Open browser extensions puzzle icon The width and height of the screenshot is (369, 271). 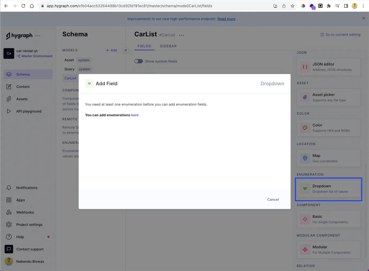tap(329, 6)
